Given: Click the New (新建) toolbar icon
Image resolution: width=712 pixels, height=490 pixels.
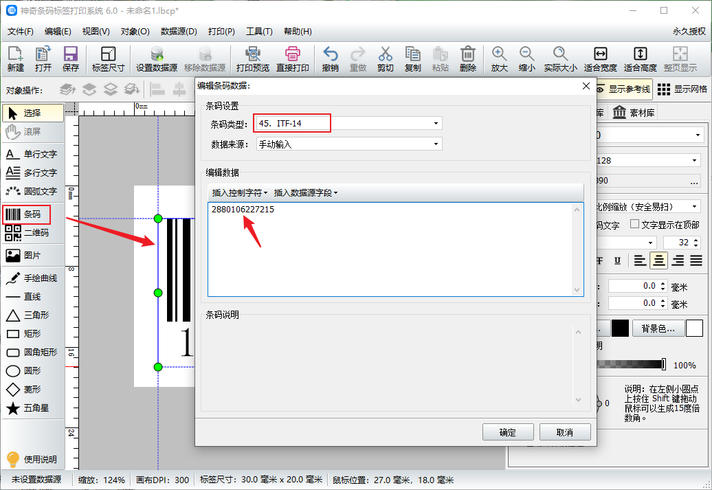Looking at the screenshot, I should 15,59.
